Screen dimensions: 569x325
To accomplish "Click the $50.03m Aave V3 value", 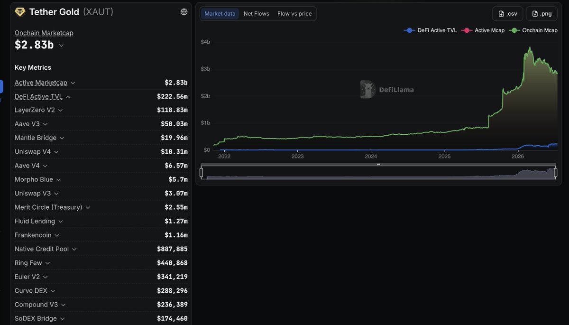I will click(x=174, y=124).
